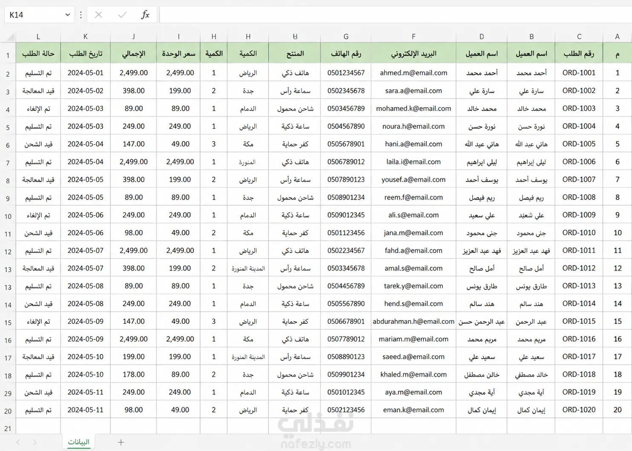Select column F header
632x451 pixels.
point(414,37)
